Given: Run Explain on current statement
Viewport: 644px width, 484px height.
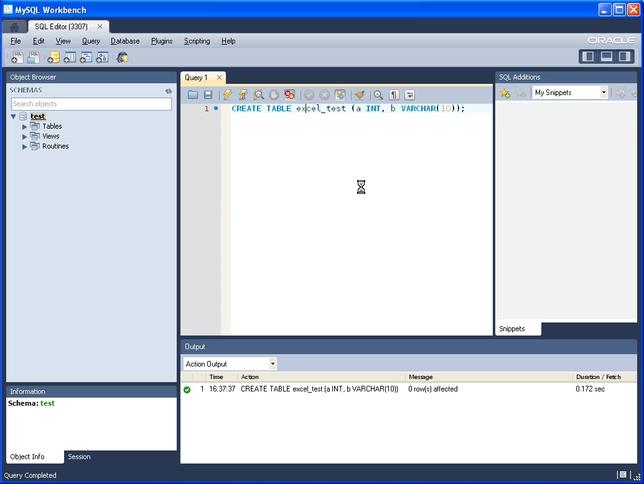Looking at the screenshot, I should point(258,94).
